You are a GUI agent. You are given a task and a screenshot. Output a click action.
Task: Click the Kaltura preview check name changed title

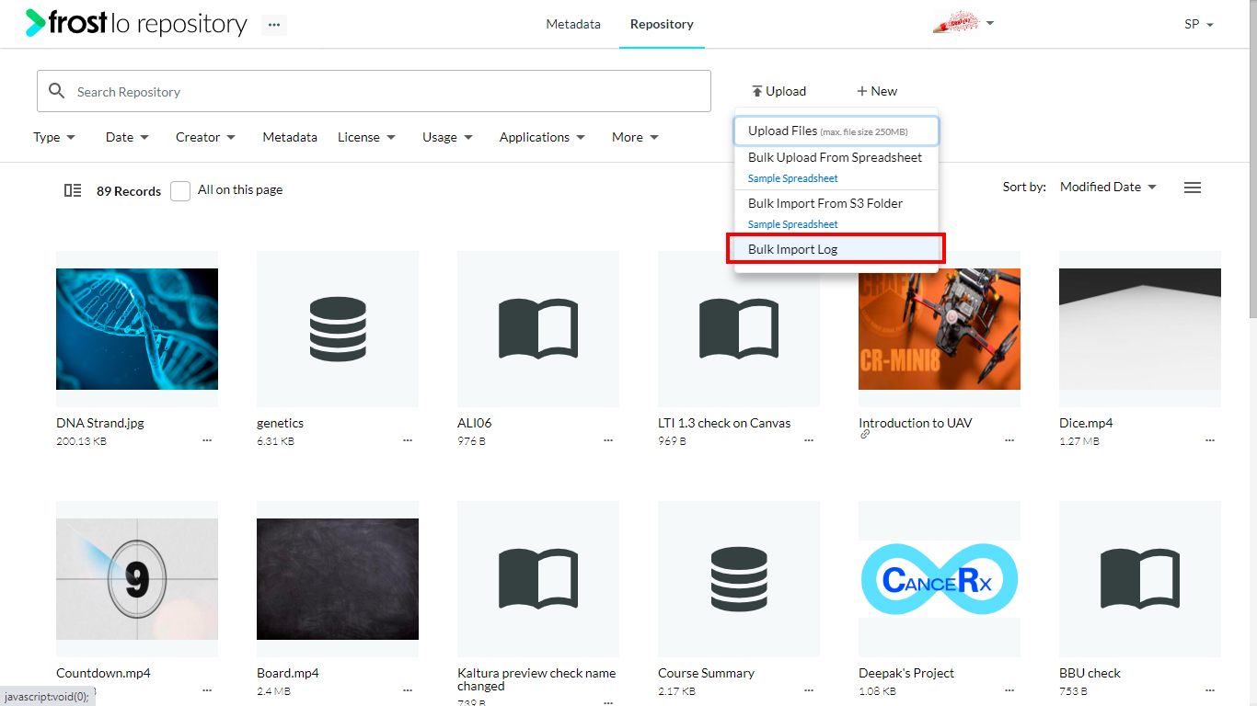point(536,679)
